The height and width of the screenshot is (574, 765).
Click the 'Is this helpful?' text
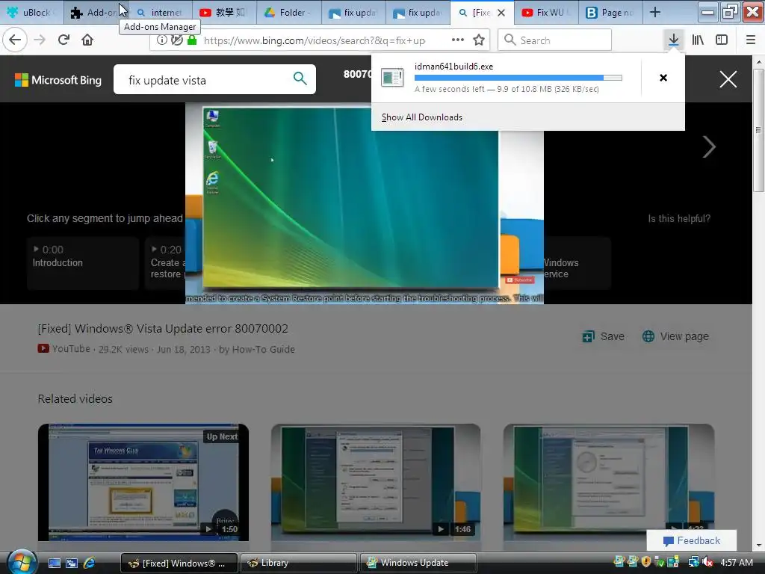tap(678, 218)
